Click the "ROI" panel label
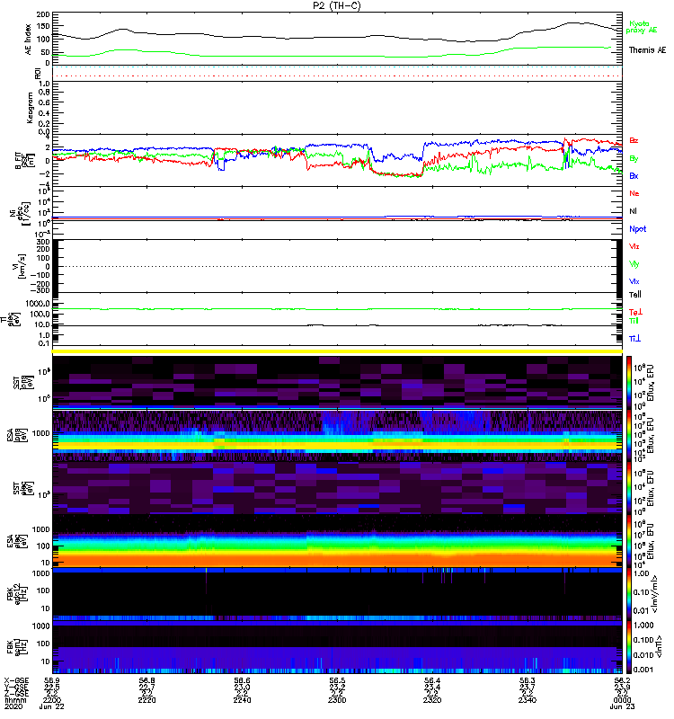674x719 pixels. (x=38, y=73)
